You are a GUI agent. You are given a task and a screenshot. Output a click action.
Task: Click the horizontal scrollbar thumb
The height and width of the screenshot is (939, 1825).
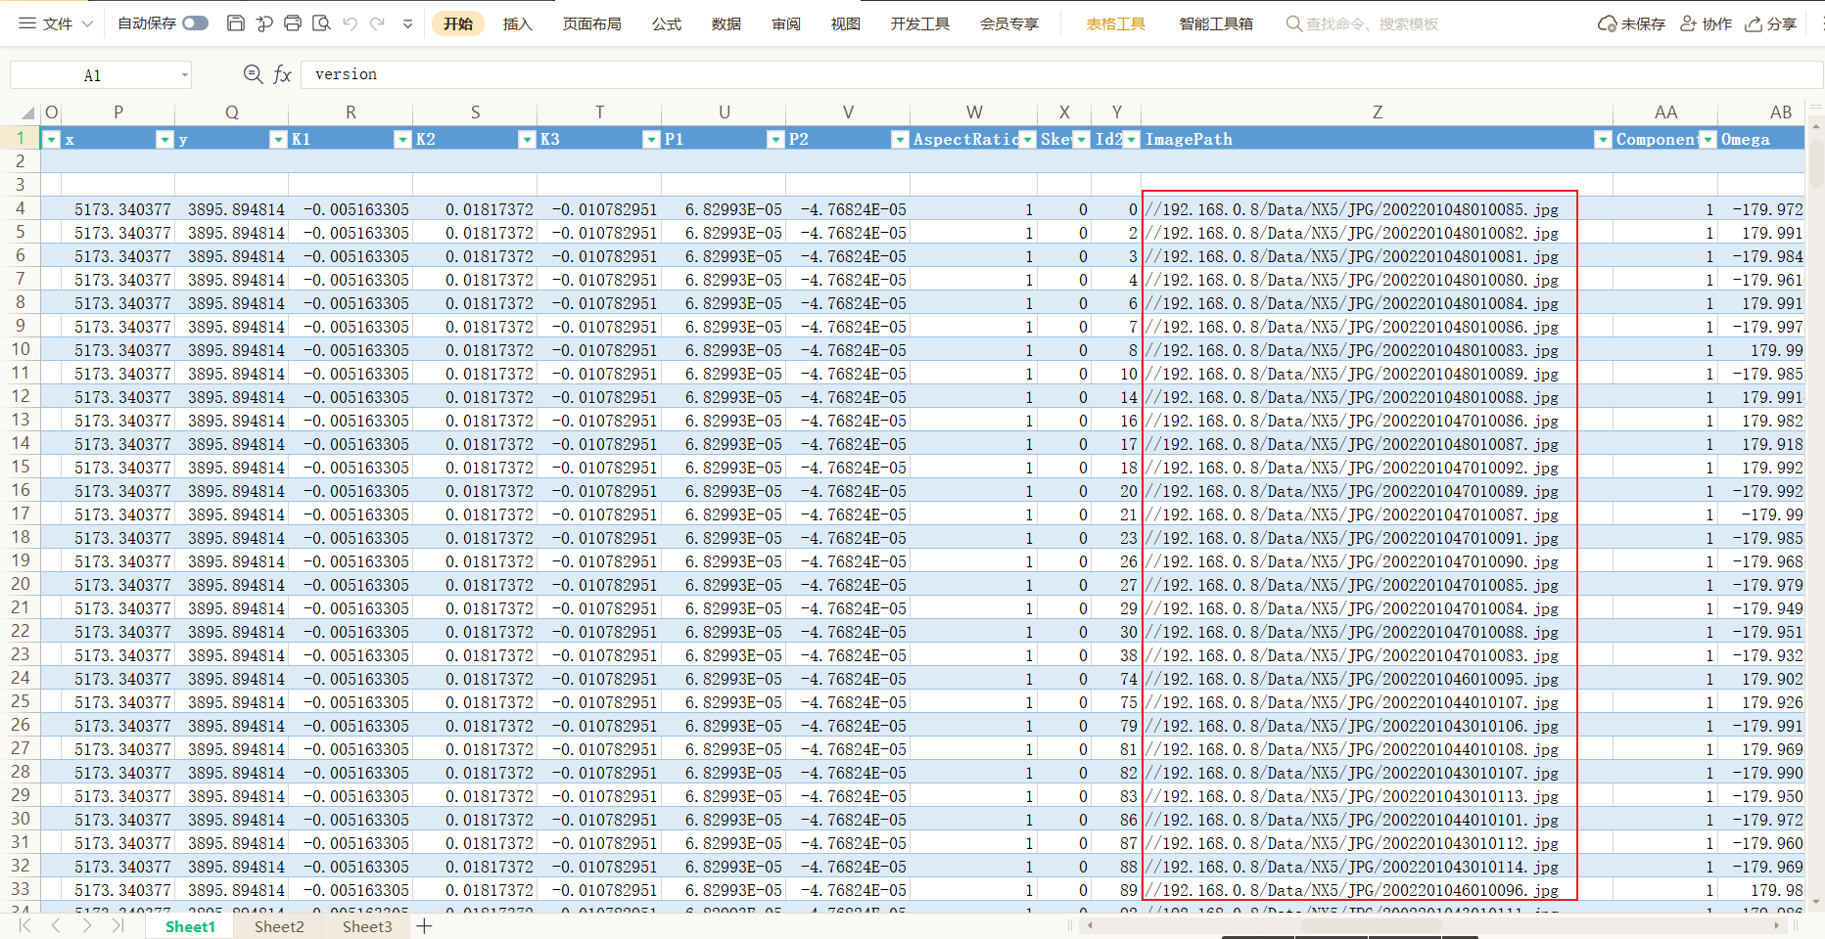tap(1371, 925)
